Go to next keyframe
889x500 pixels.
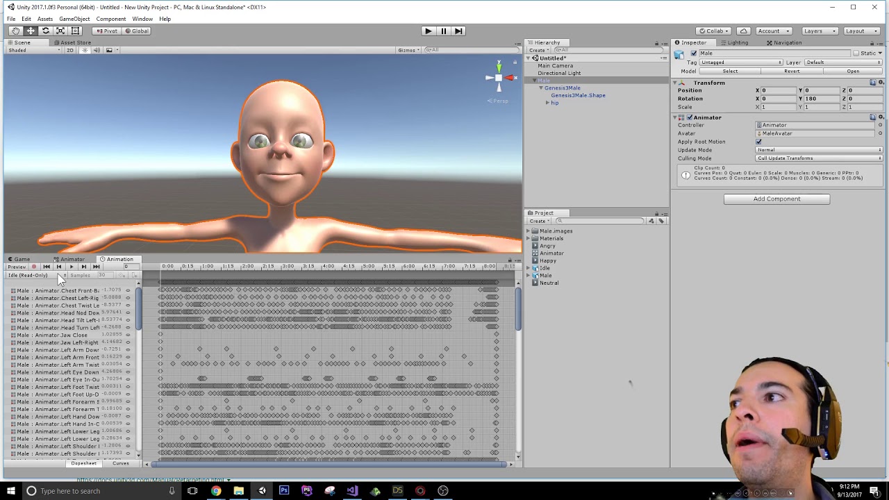tap(83, 267)
